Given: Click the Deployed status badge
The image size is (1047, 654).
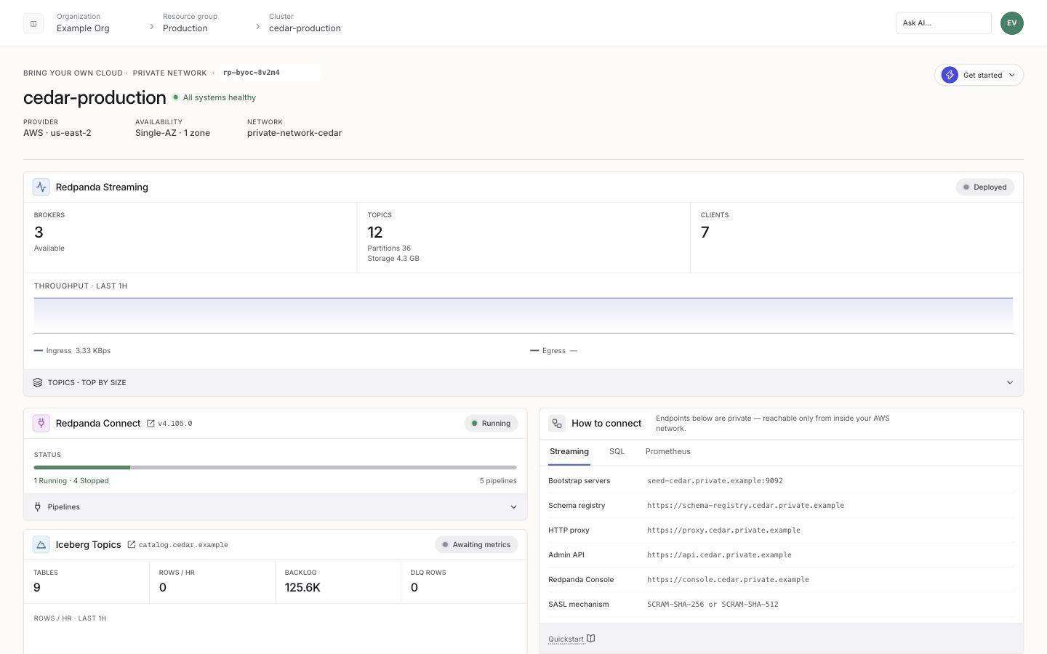Looking at the screenshot, I should 985,187.
